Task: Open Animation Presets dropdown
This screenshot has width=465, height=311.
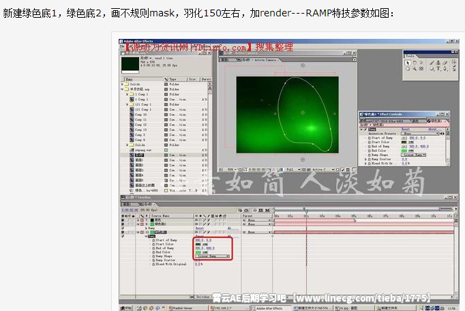Action: click(420, 134)
